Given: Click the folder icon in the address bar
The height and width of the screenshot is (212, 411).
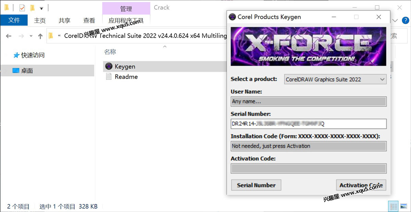Looking at the screenshot, I should point(51,36).
